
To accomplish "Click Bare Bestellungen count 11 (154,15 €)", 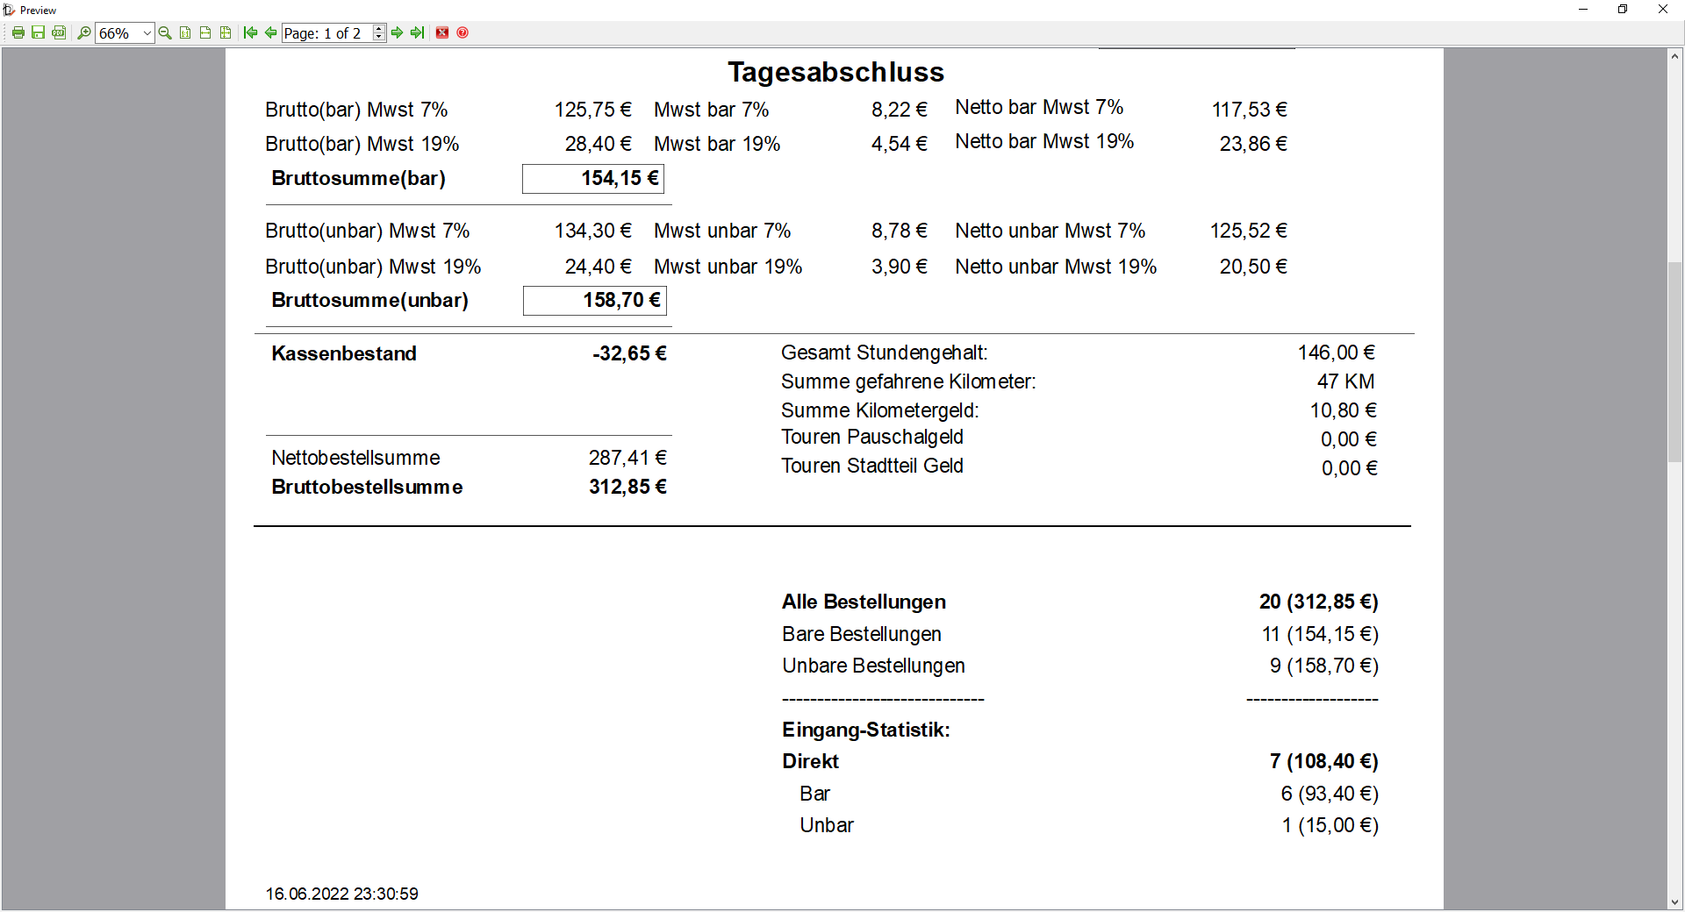I will pyautogui.click(x=1320, y=634).
